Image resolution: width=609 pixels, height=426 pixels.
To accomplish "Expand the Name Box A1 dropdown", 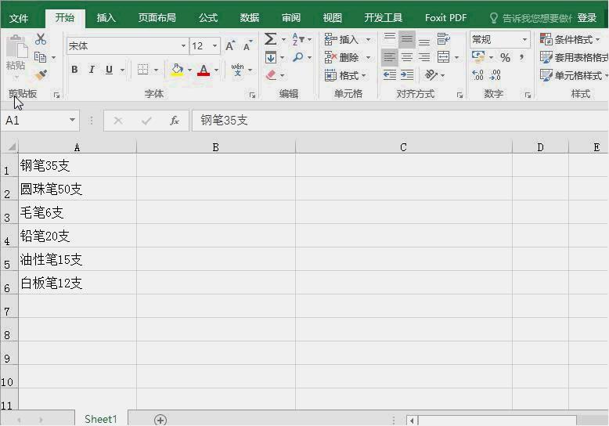I will [72, 120].
